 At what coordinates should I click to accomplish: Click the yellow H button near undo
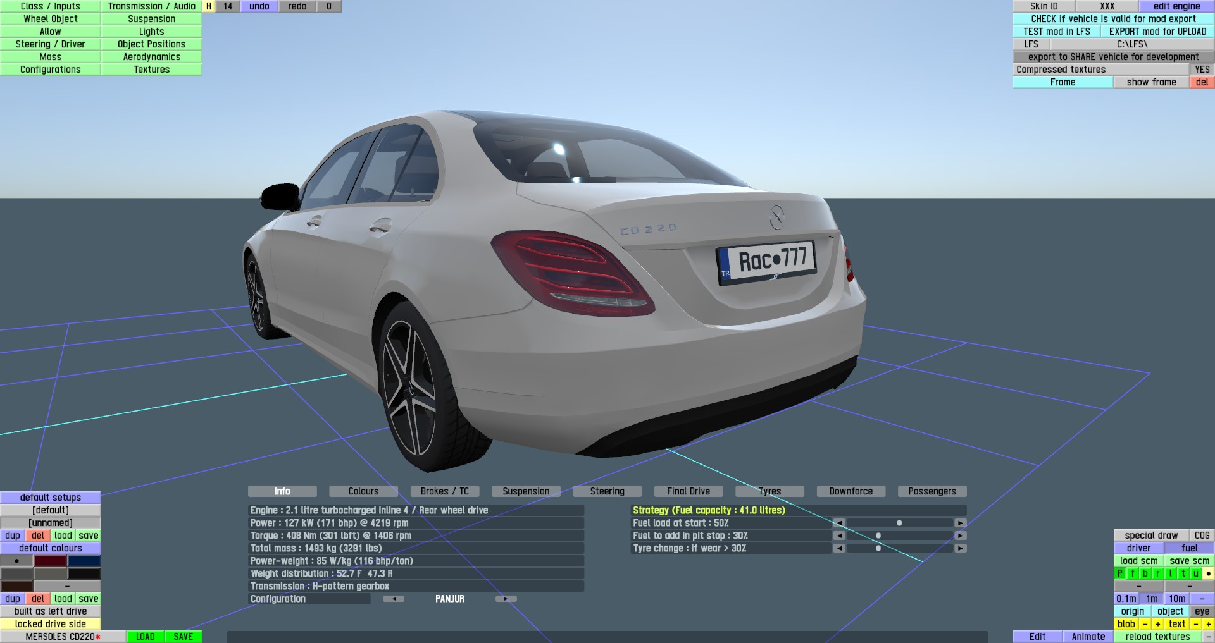point(209,6)
